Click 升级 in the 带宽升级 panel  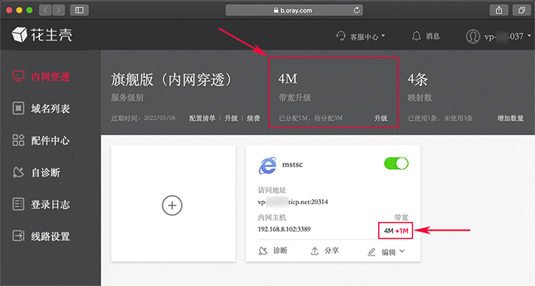(381, 118)
